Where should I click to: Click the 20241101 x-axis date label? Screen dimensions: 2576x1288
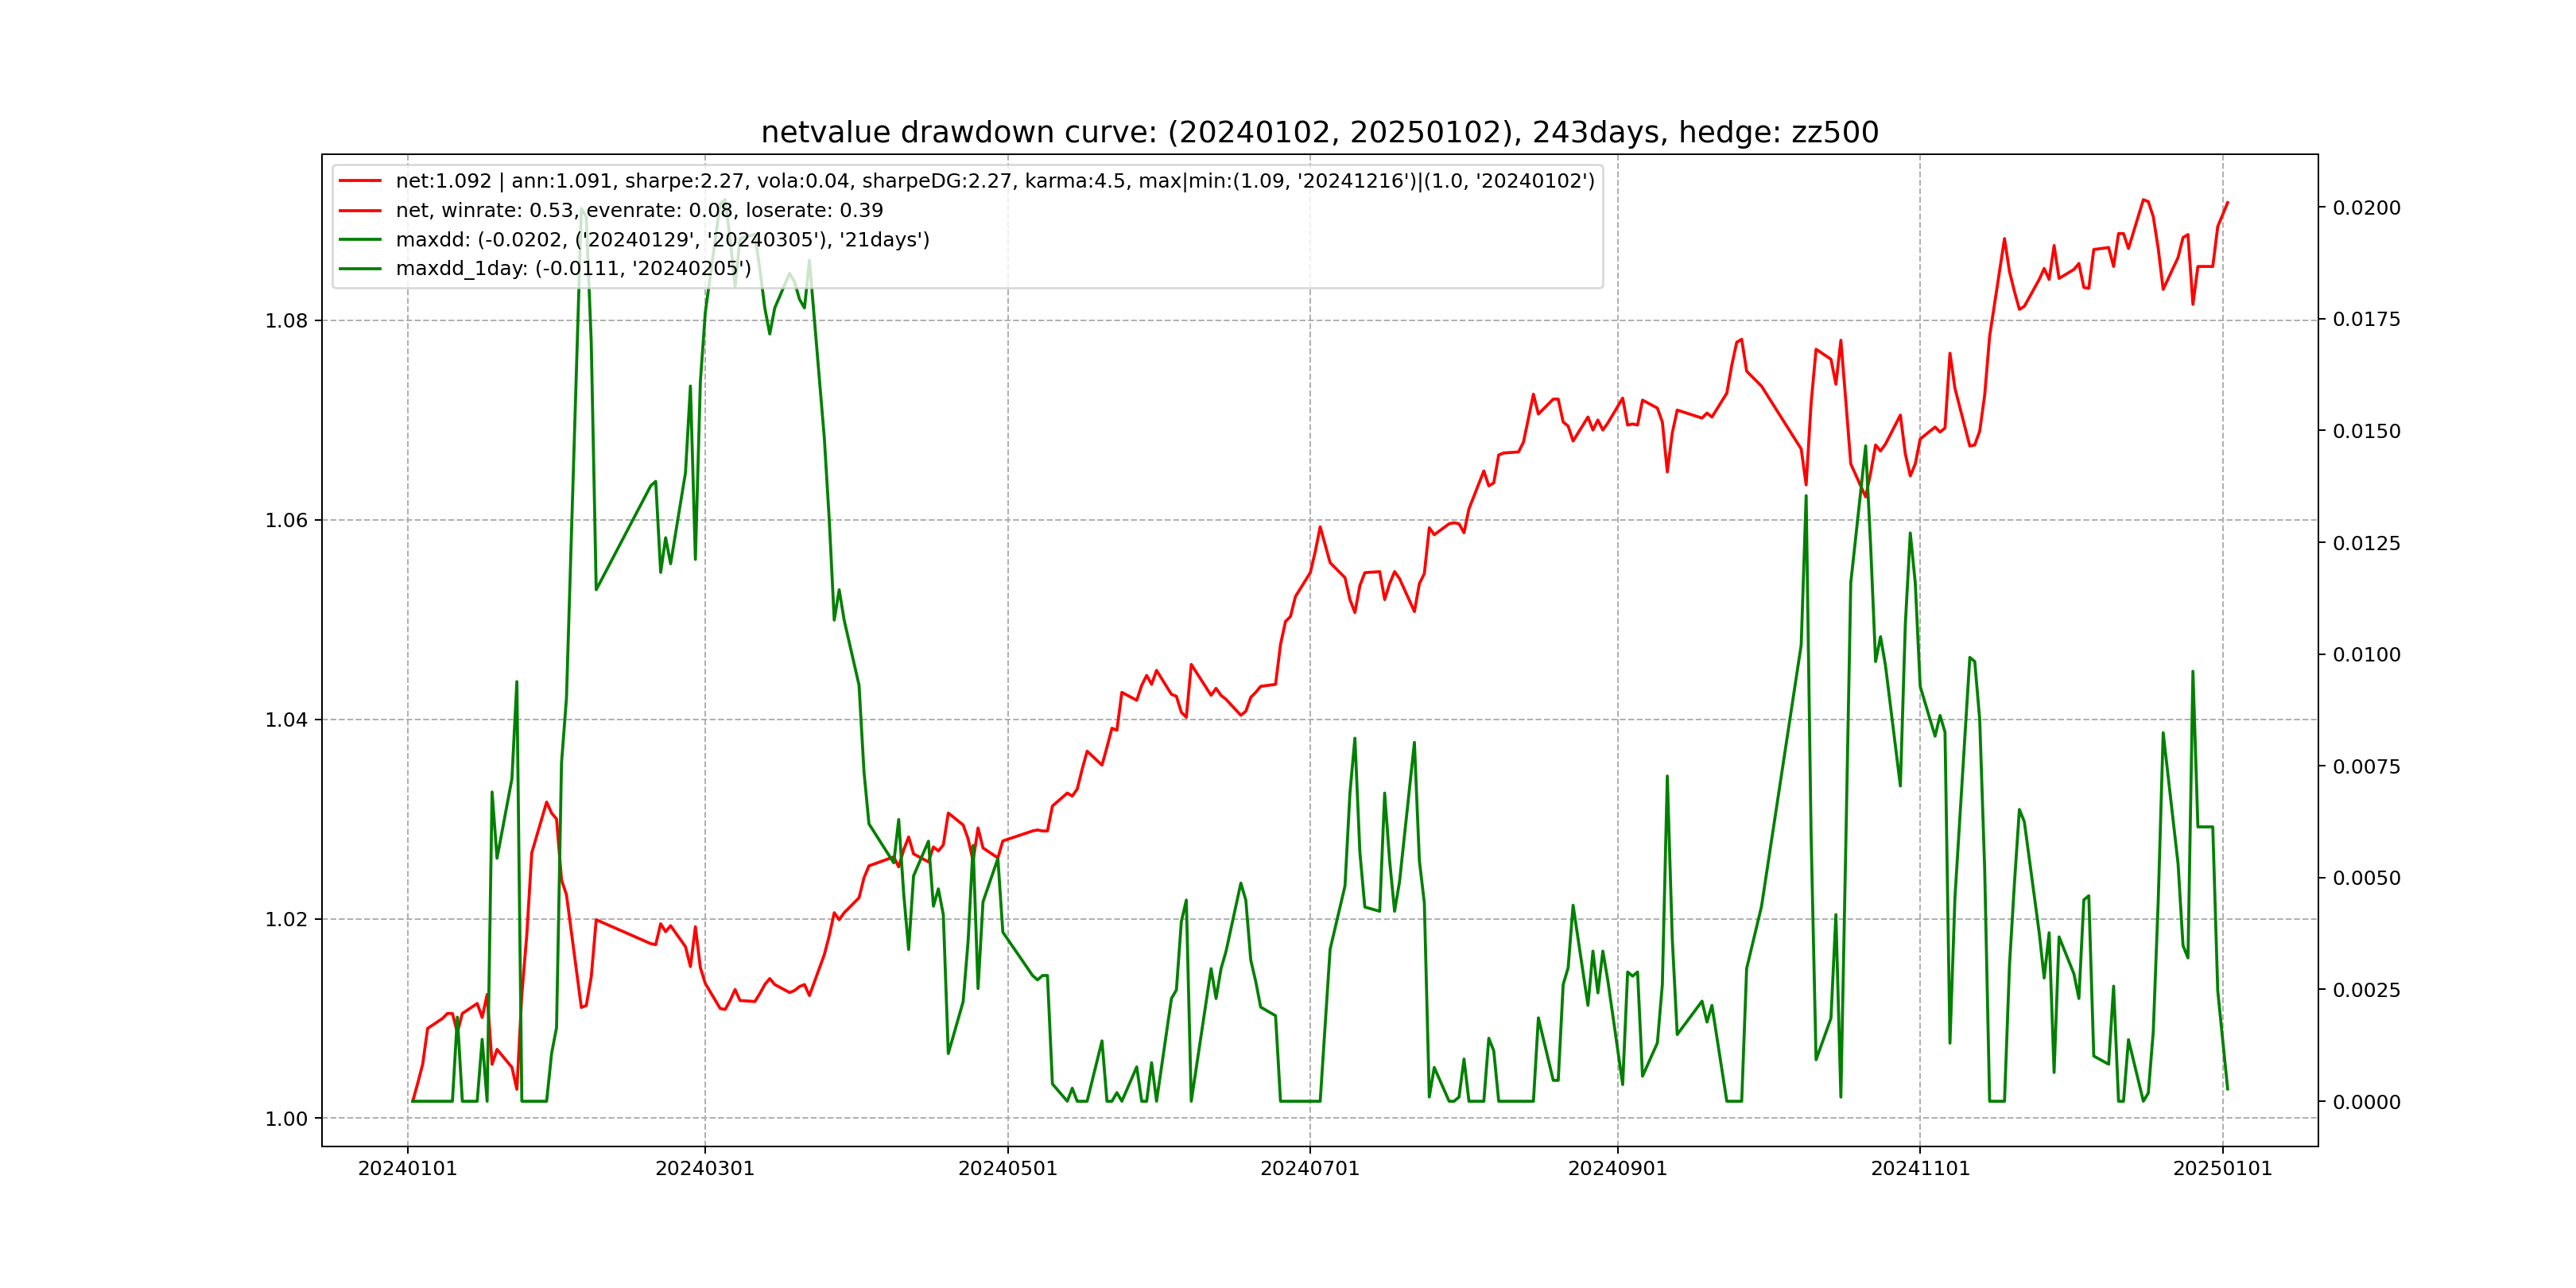point(1920,1169)
